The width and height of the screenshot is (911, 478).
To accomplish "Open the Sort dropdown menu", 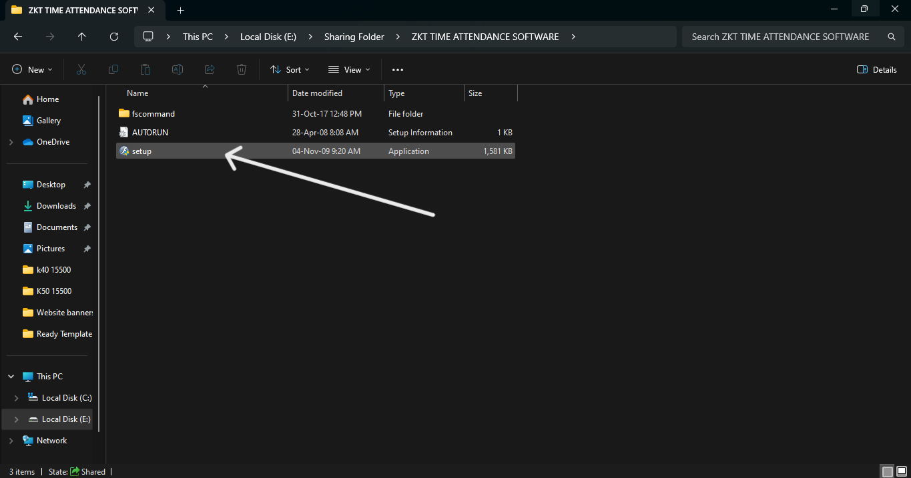I will click(290, 69).
